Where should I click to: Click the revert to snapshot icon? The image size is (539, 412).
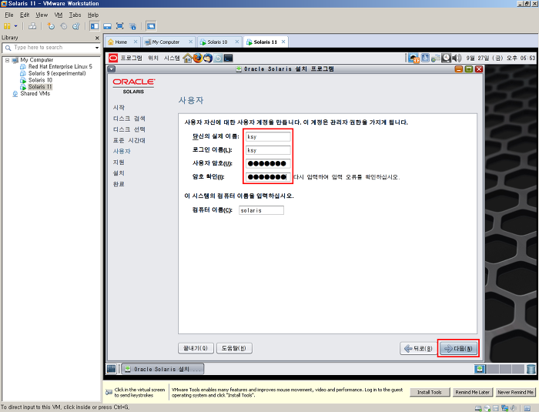[x=64, y=26]
